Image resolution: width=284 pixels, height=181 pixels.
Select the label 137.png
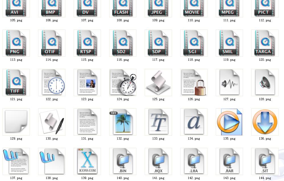pyautogui.click(x=16, y=178)
